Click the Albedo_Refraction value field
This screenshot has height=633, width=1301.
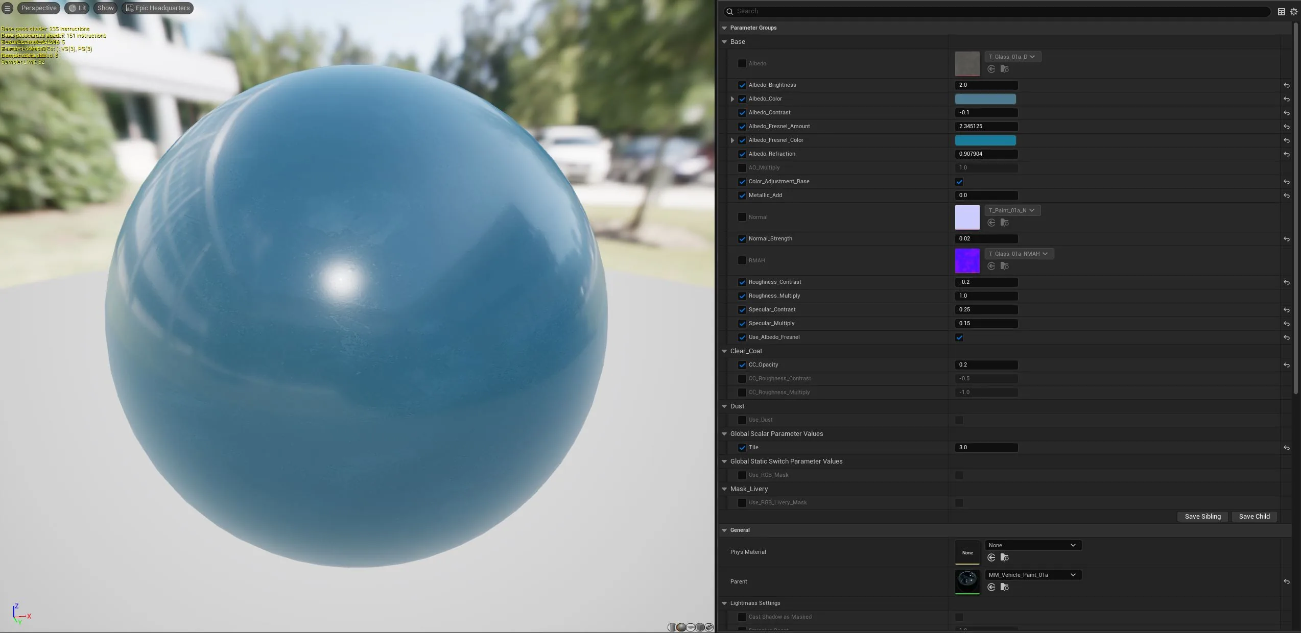pos(986,154)
